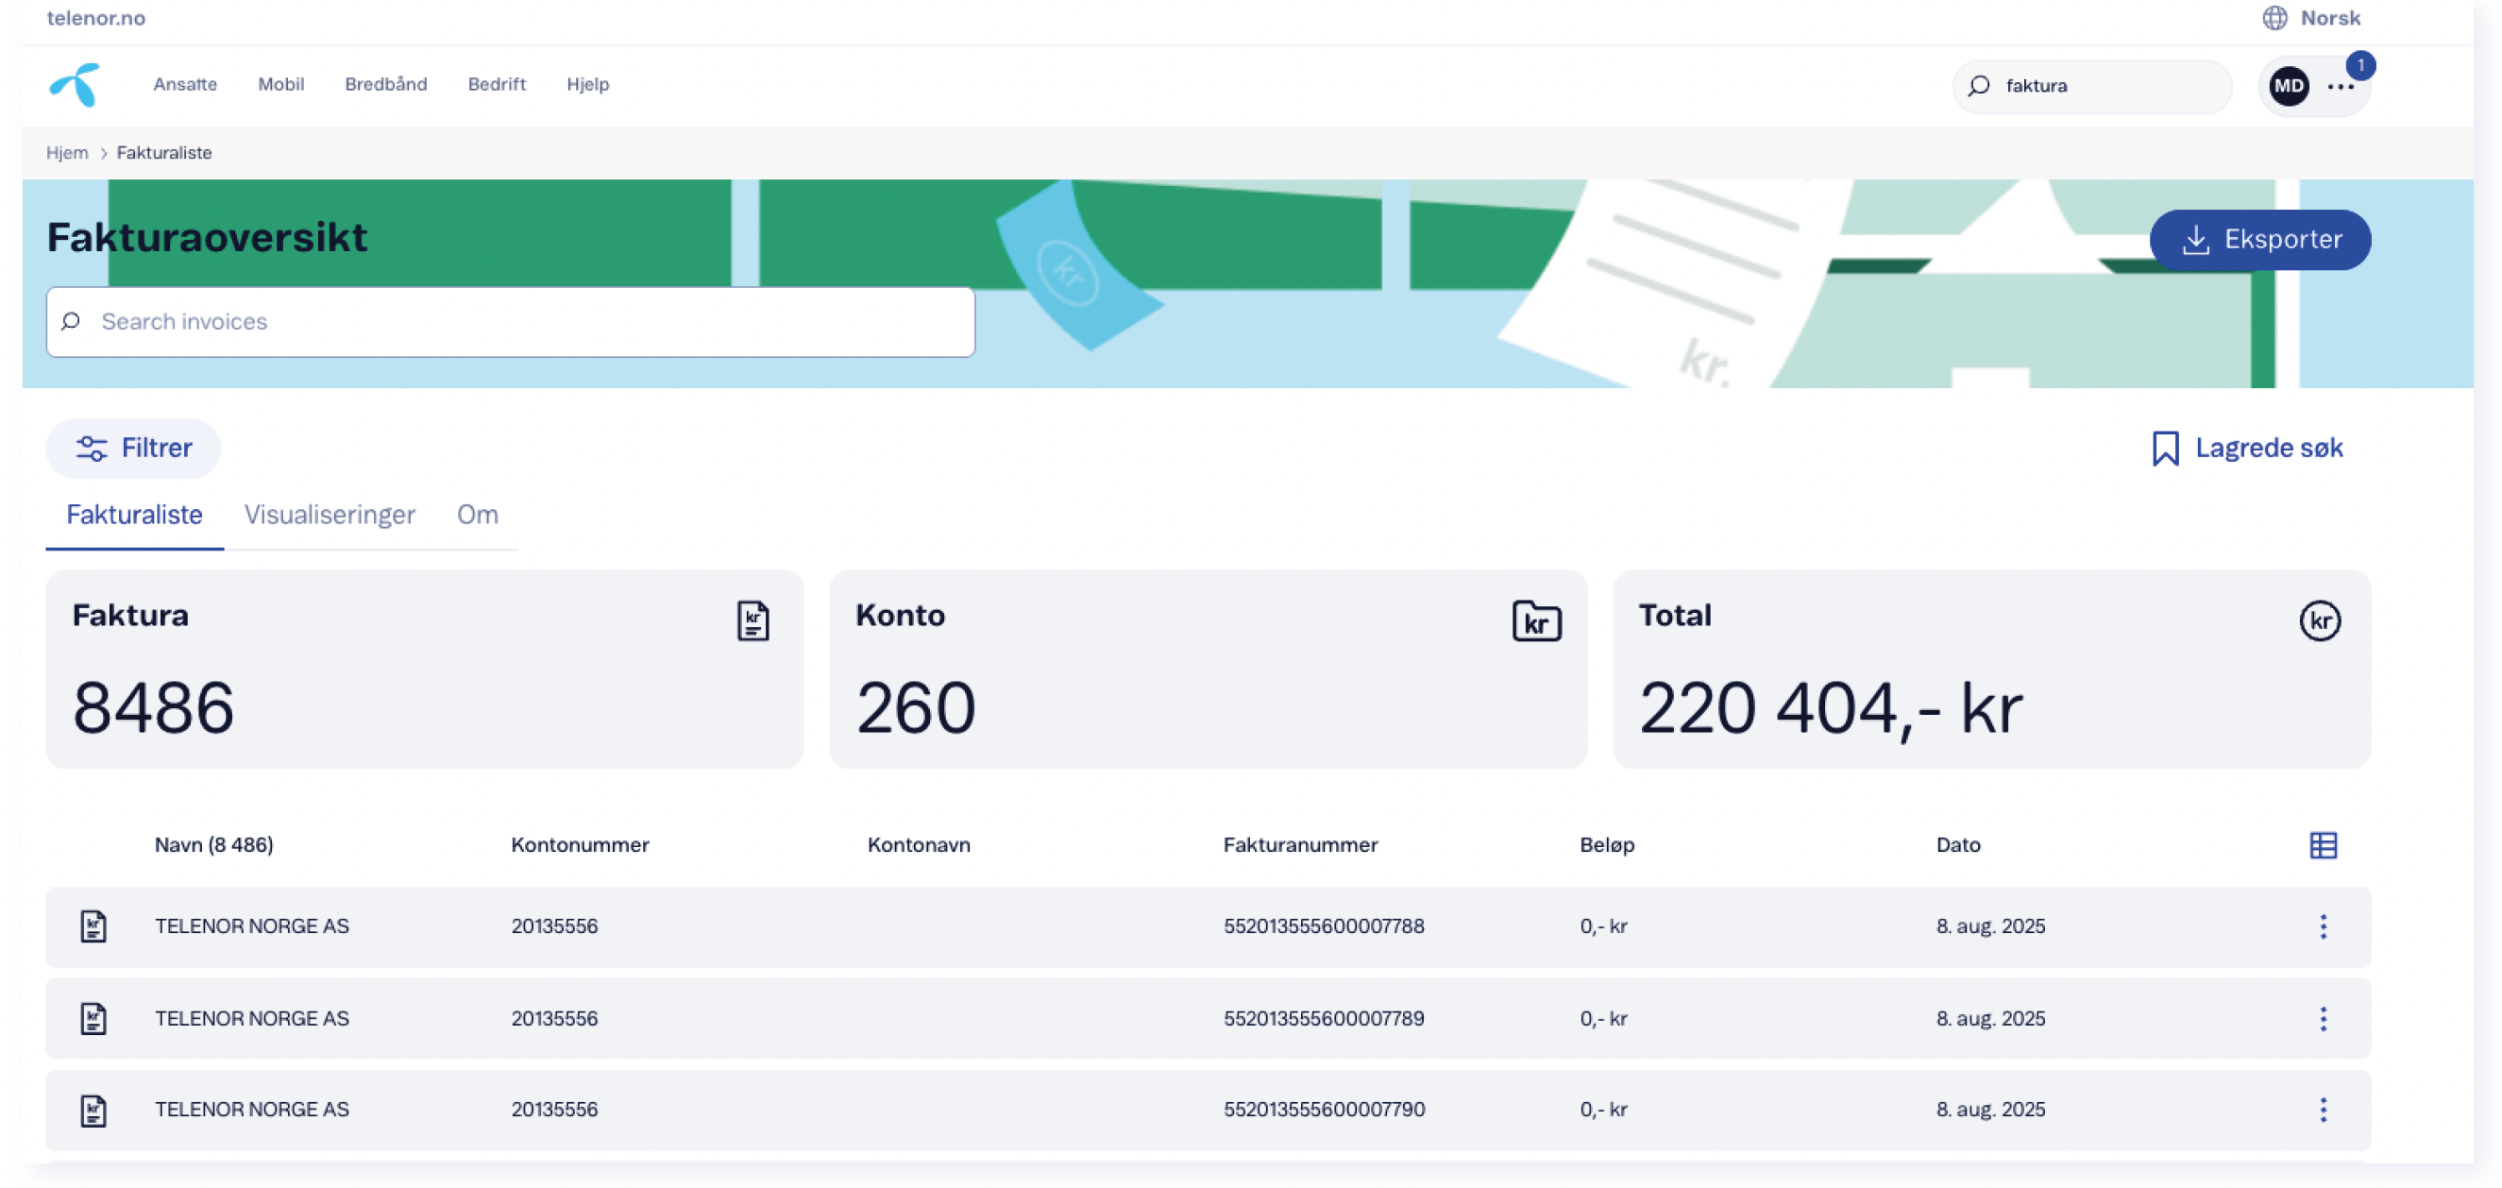Click the Total card kr icon
The image size is (2502, 1188).
click(x=2320, y=620)
